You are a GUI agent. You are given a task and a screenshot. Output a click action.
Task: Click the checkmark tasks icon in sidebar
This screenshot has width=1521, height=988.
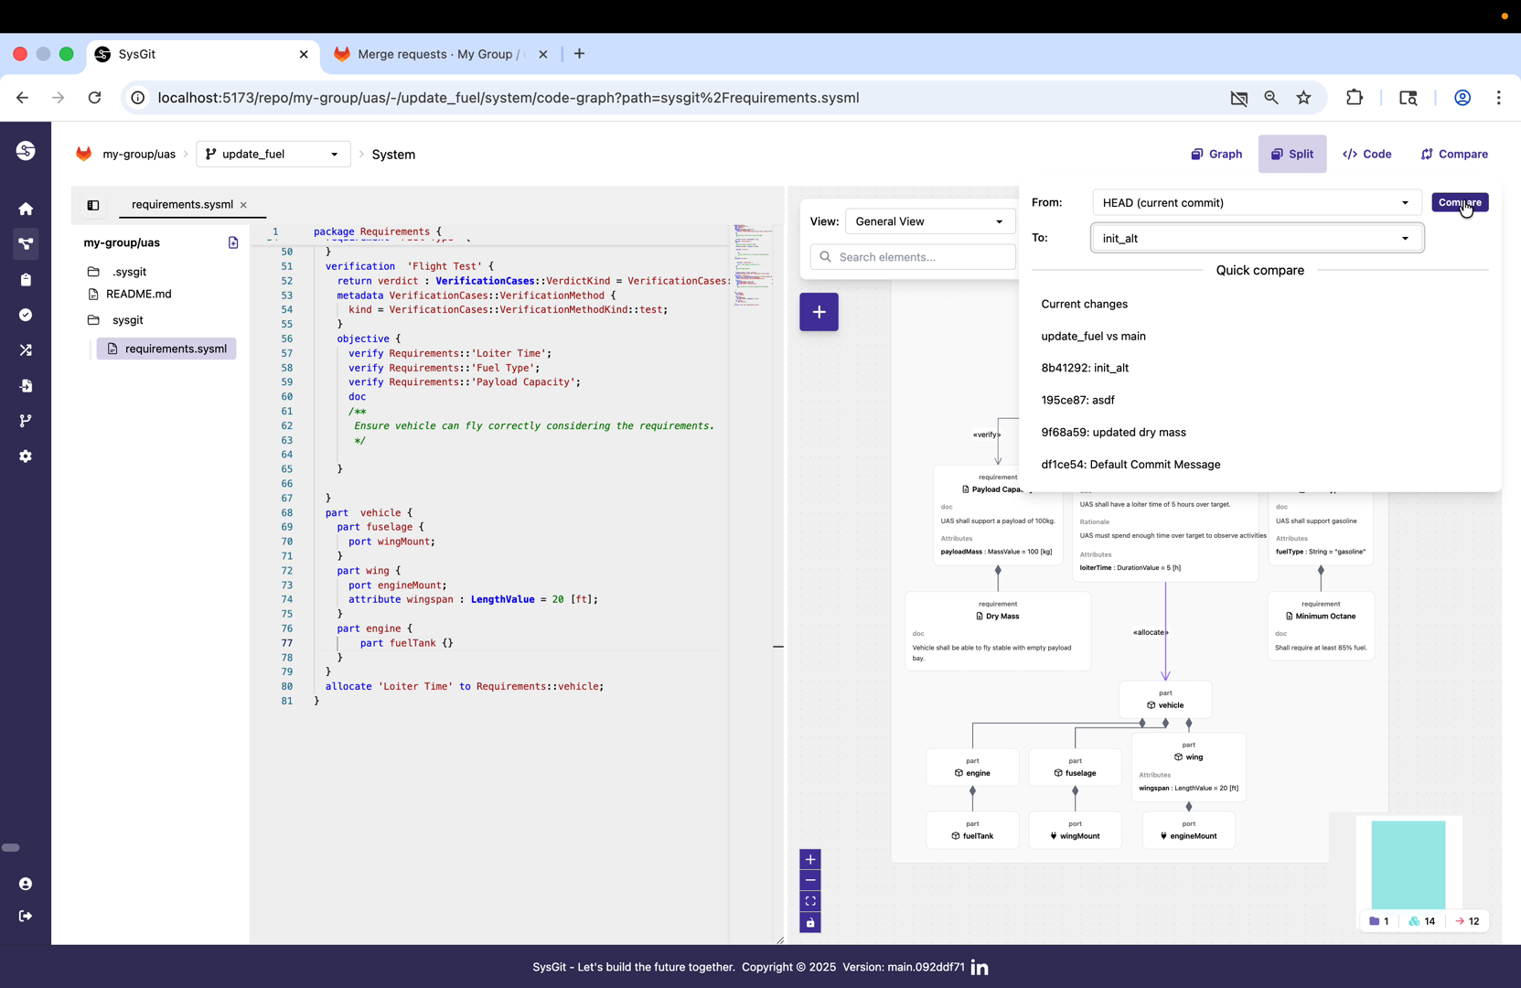coord(26,315)
